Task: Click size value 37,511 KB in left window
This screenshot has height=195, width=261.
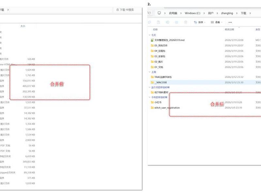Action: pos(29,108)
